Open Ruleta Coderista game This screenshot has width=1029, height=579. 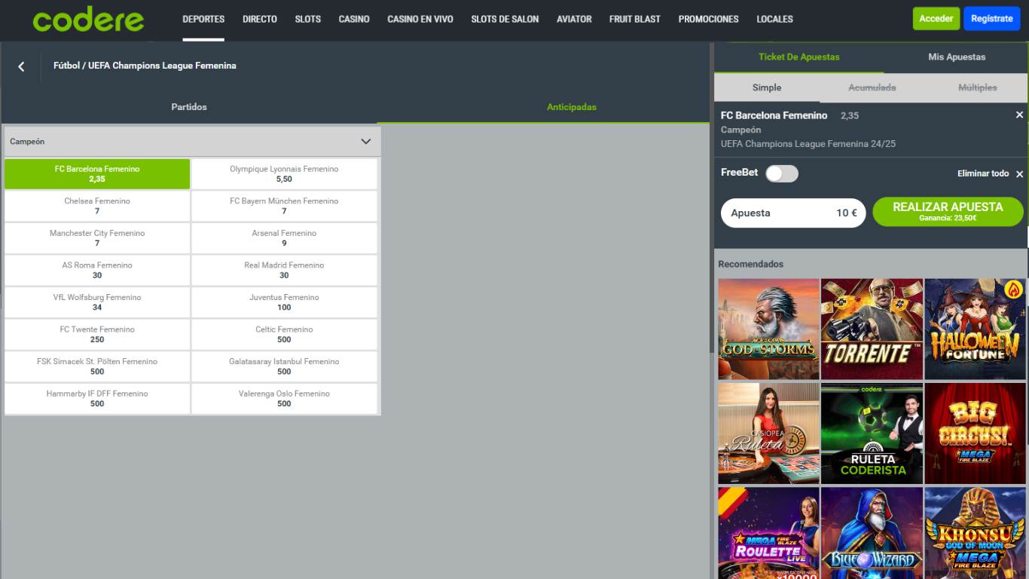point(872,433)
